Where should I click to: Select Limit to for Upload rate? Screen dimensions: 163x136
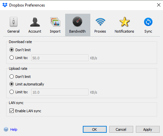11,92
